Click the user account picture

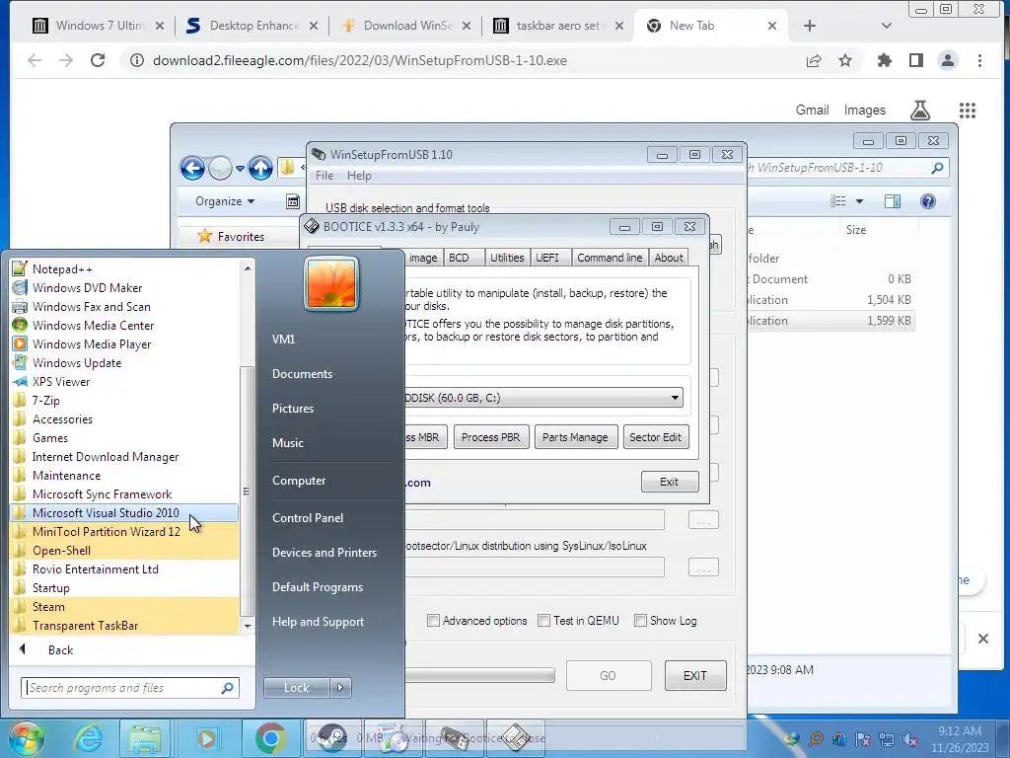331,283
